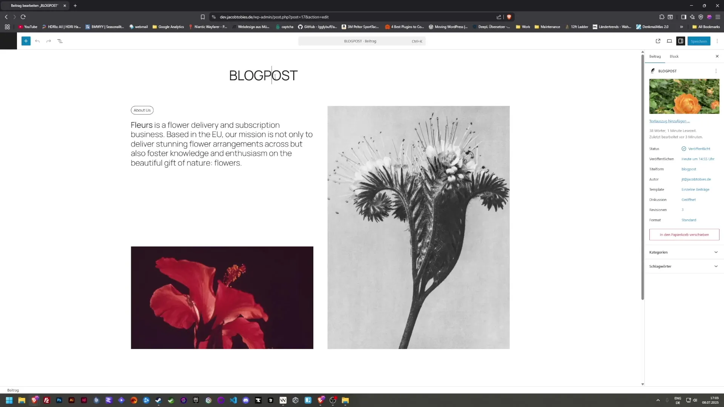Select the Beitrag sidebar tab

tap(655, 57)
